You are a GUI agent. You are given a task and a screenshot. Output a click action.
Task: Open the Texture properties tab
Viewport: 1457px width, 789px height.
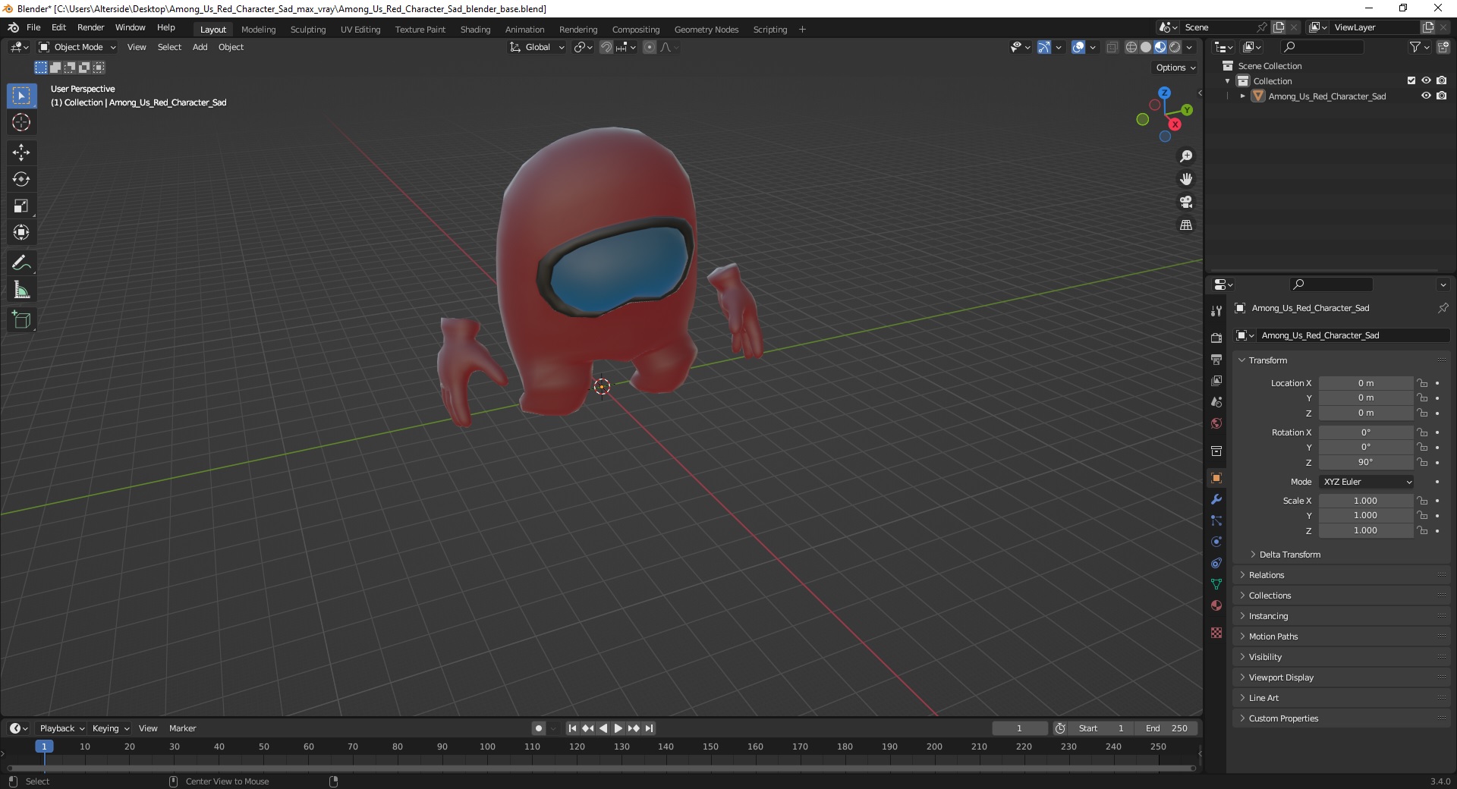tap(1216, 633)
